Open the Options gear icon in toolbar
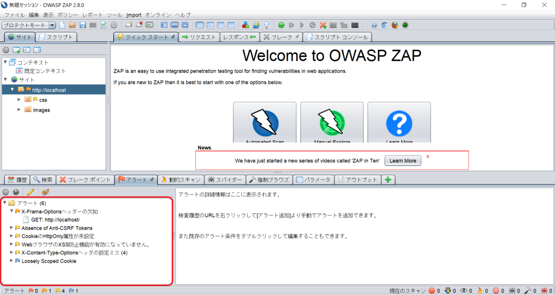This screenshot has height=295, width=555. 114,25
